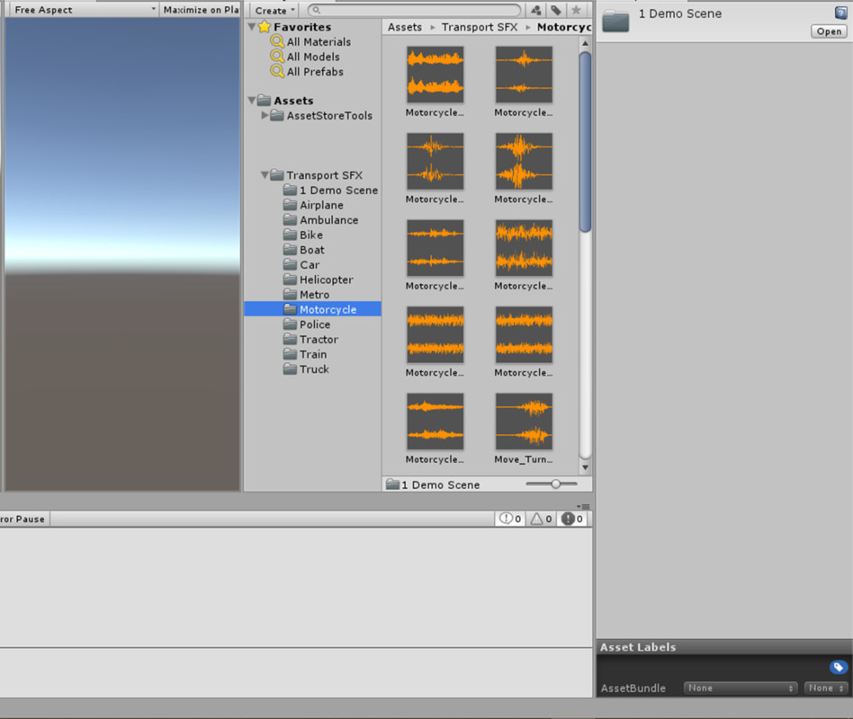This screenshot has width=853, height=719.
Task: Click the Tractor folder icon
Action: [x=290, y=339]
